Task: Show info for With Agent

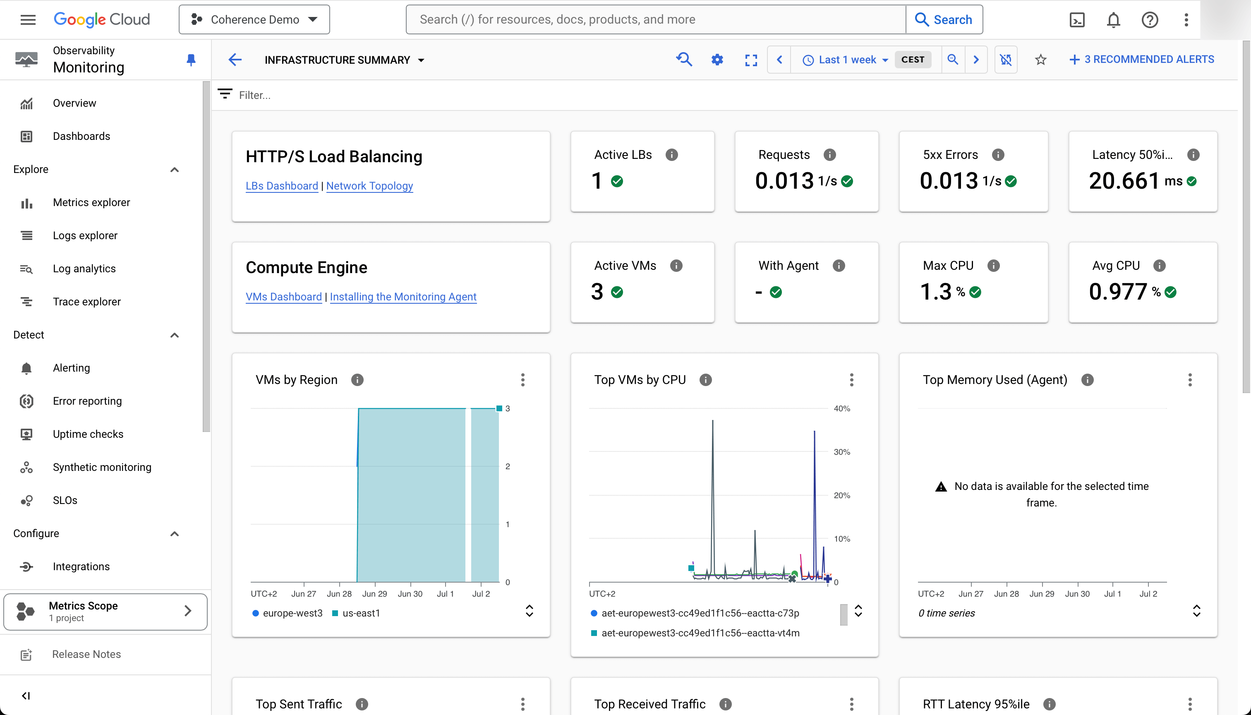Action: point(839,266)
